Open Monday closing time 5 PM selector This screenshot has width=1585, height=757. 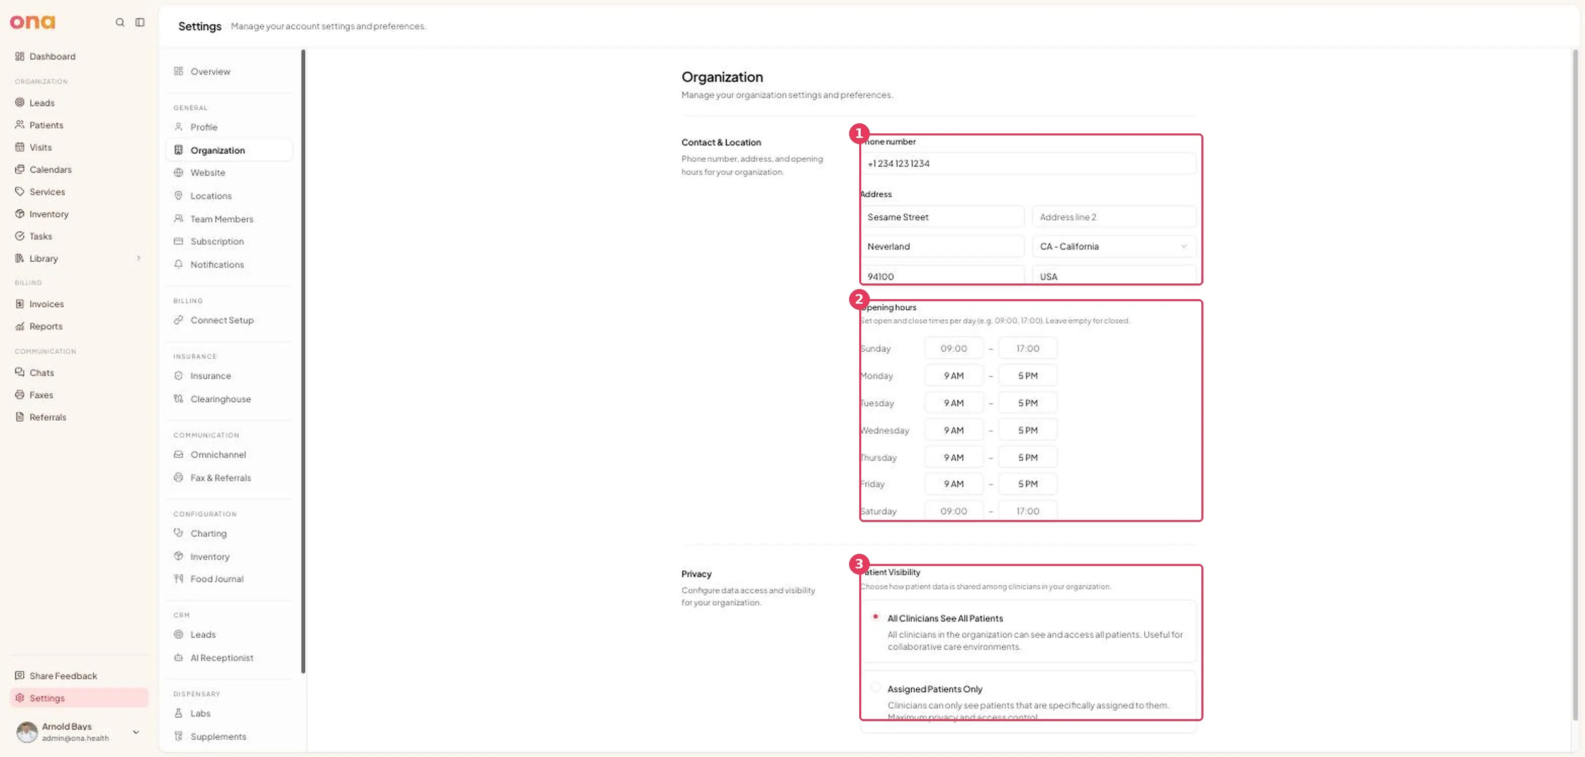(x=1027, y=376)
